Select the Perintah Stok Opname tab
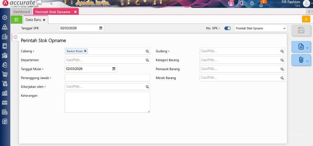Viewport: 313px width, 146px height. [x=53, y=12]
